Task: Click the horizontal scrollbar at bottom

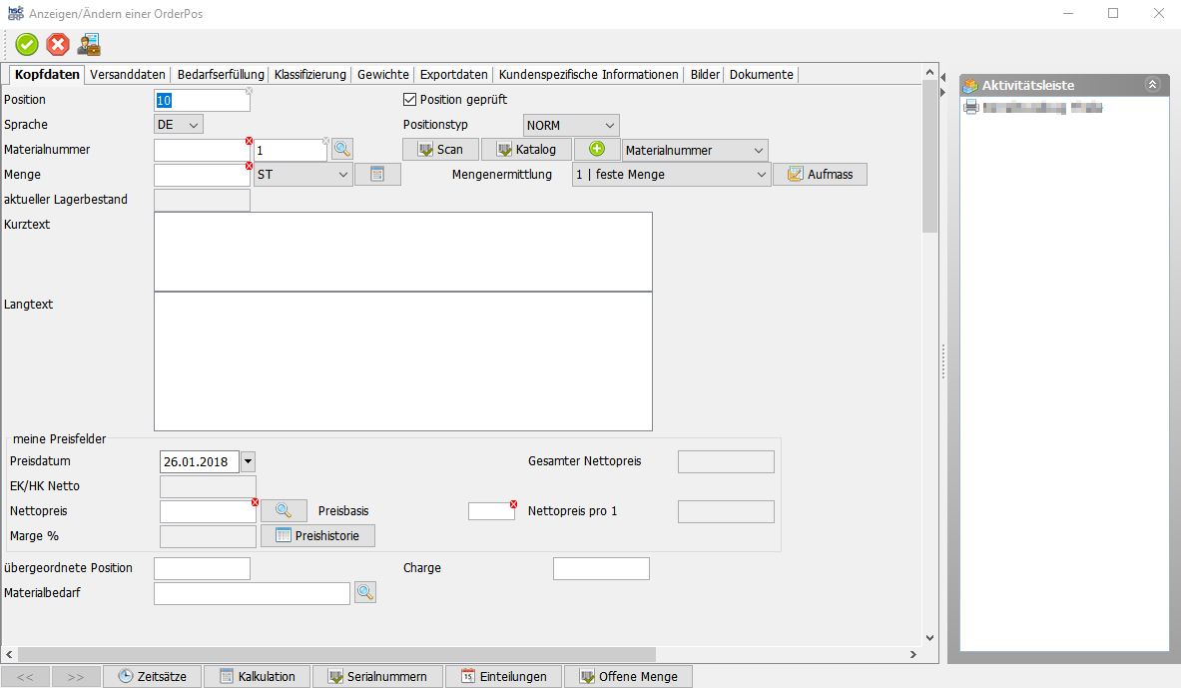Action: (399, 655)
